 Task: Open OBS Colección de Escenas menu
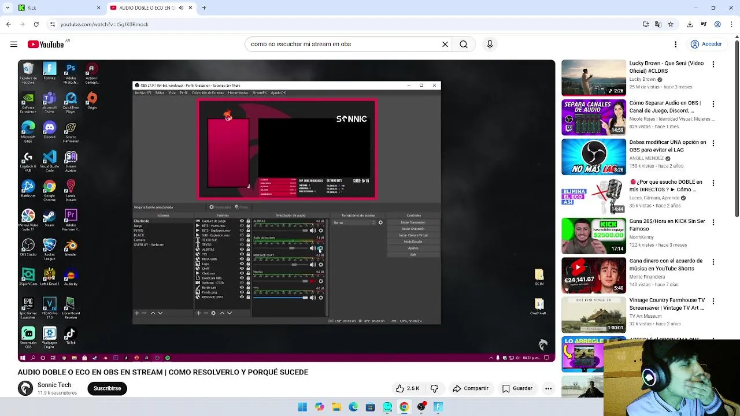(208, 92)
